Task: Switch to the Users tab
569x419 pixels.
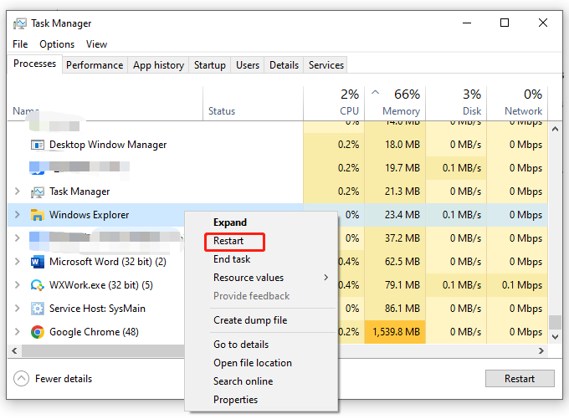Action: tap(248, 65)
